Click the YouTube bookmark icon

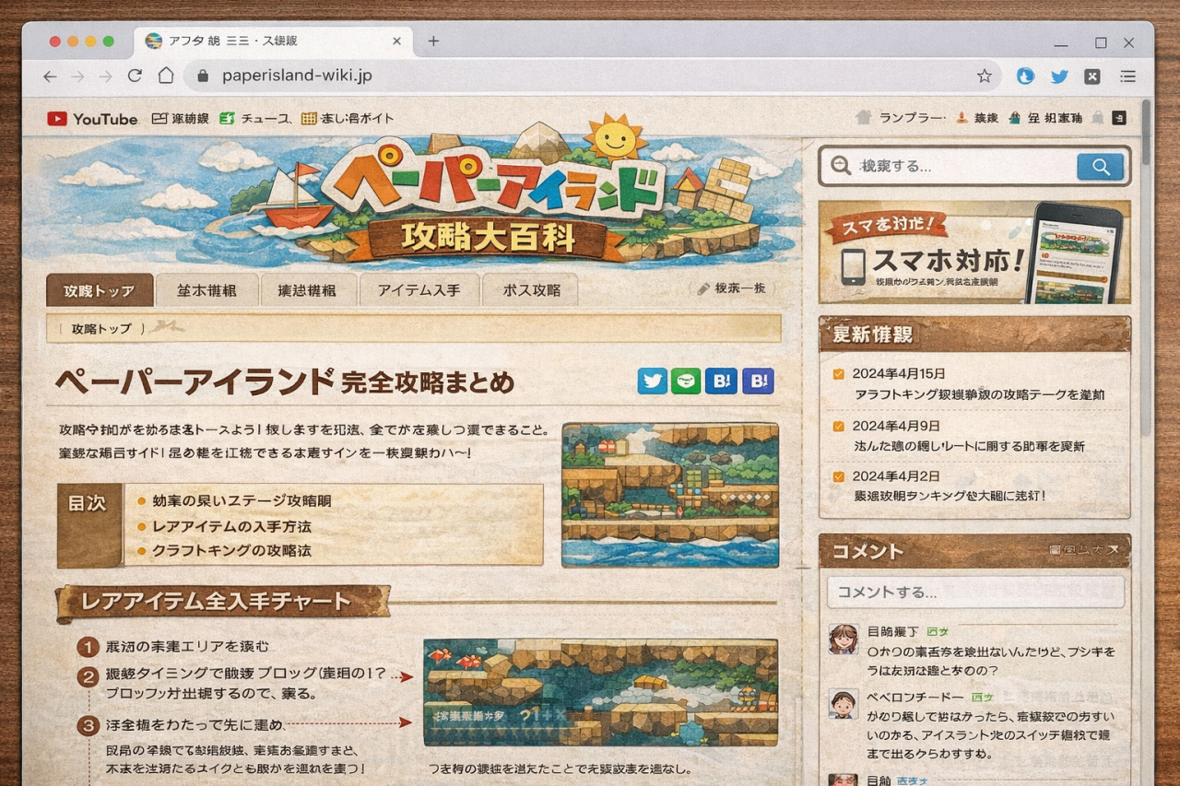point(57,119)
